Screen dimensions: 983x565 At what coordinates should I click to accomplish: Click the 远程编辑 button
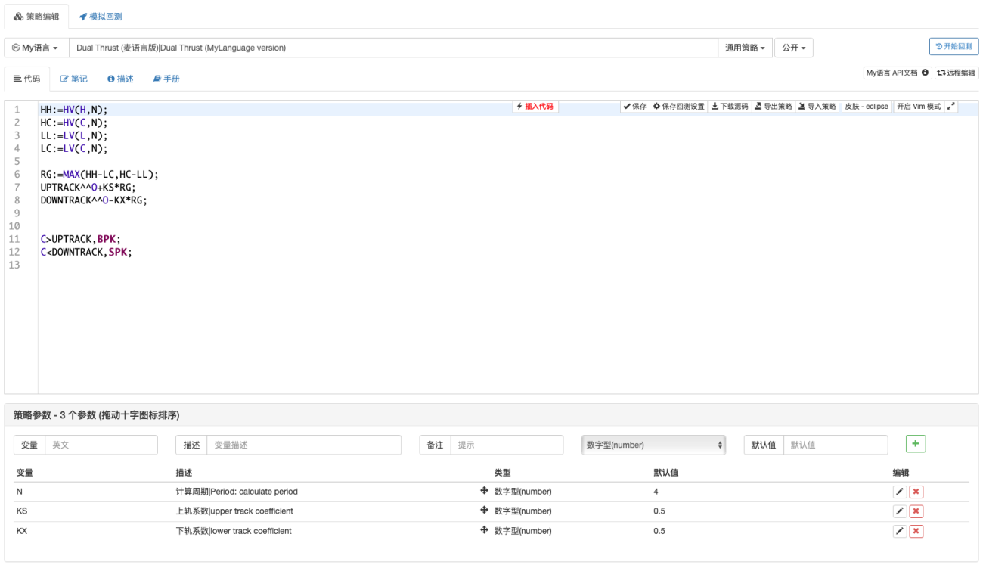[x=956, y=73]
